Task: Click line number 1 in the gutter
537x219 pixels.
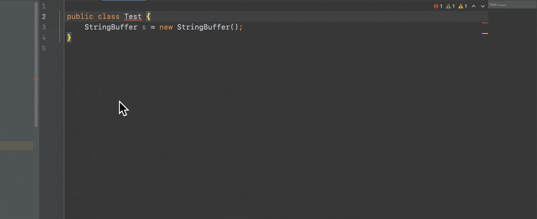Action: pos(44,6)
